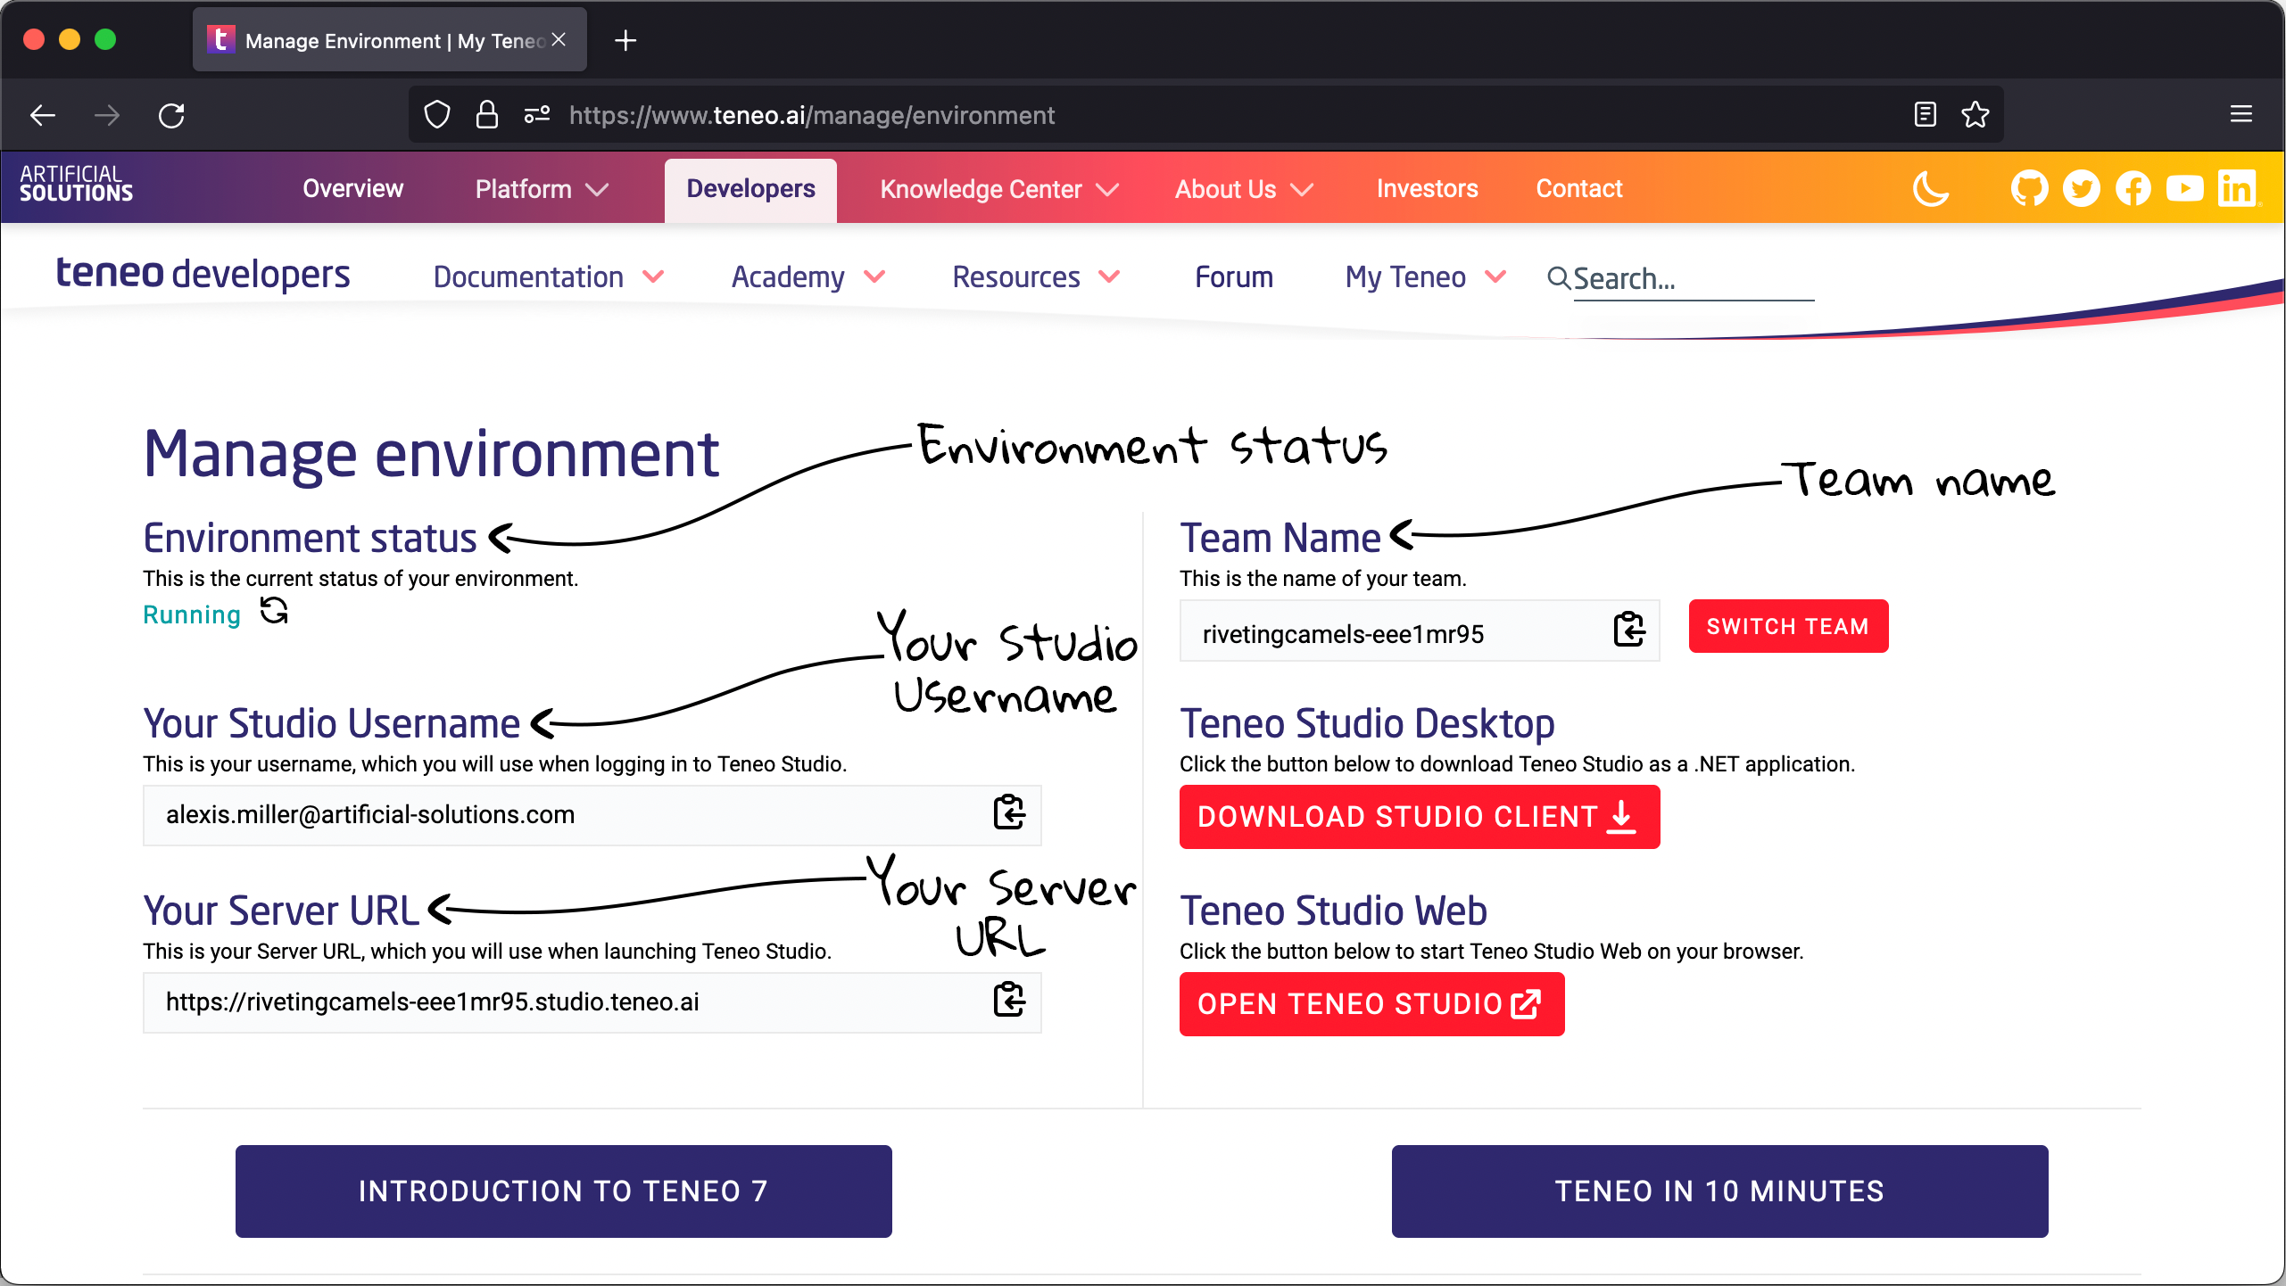Viewport: 2286px width, 1286px height.
Task: Toggle reader view in address bar
Action: 1925,115
